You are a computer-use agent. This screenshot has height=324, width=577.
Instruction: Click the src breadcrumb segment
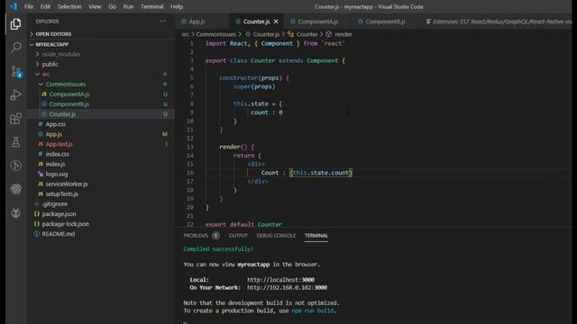185,34
